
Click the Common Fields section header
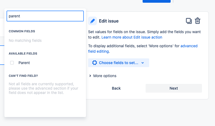click(22, 31)
